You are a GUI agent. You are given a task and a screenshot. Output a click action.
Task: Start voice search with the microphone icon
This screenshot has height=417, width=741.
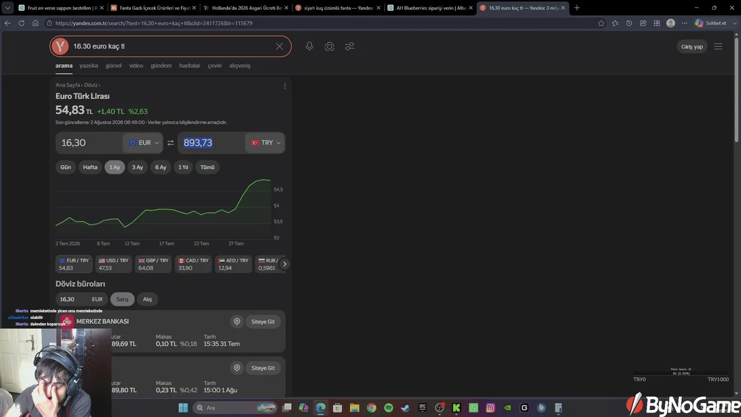tap(310, 46)
